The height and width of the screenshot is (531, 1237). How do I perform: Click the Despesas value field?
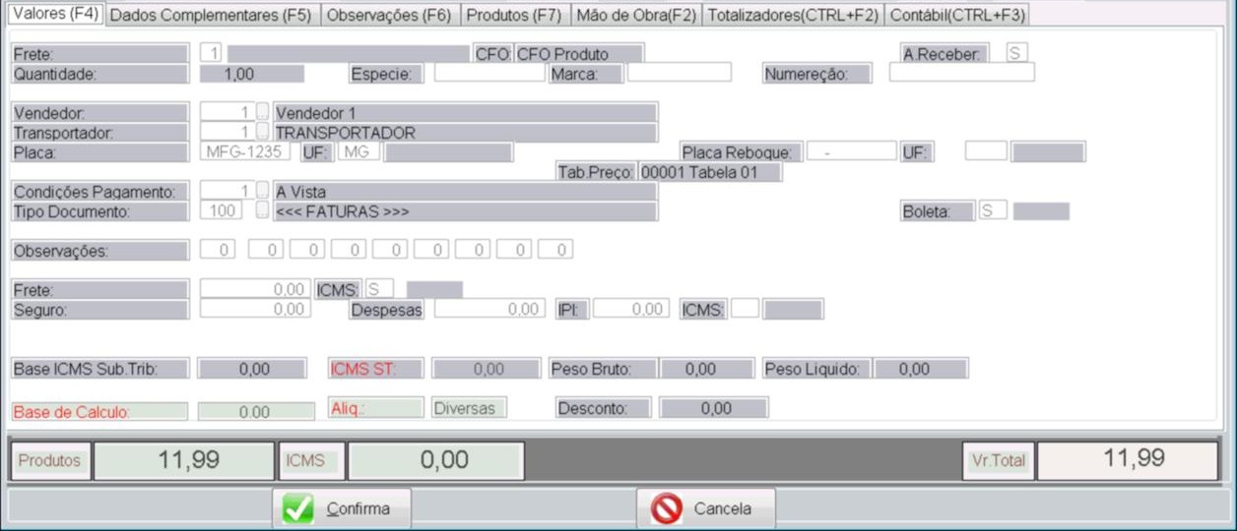[488, 309]
